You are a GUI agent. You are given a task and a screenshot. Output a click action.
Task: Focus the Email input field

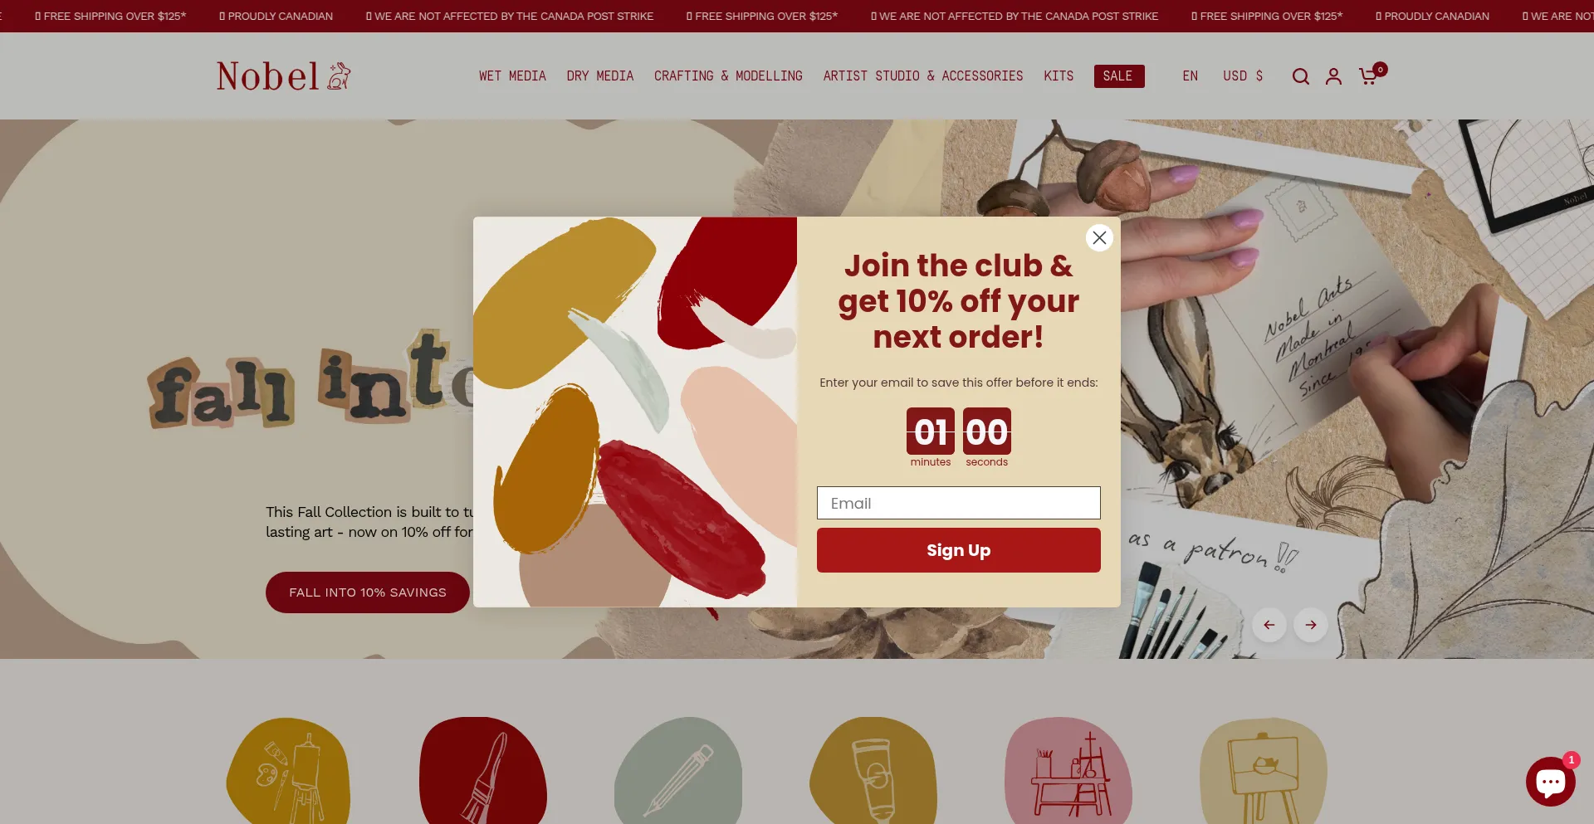[958, 503]
